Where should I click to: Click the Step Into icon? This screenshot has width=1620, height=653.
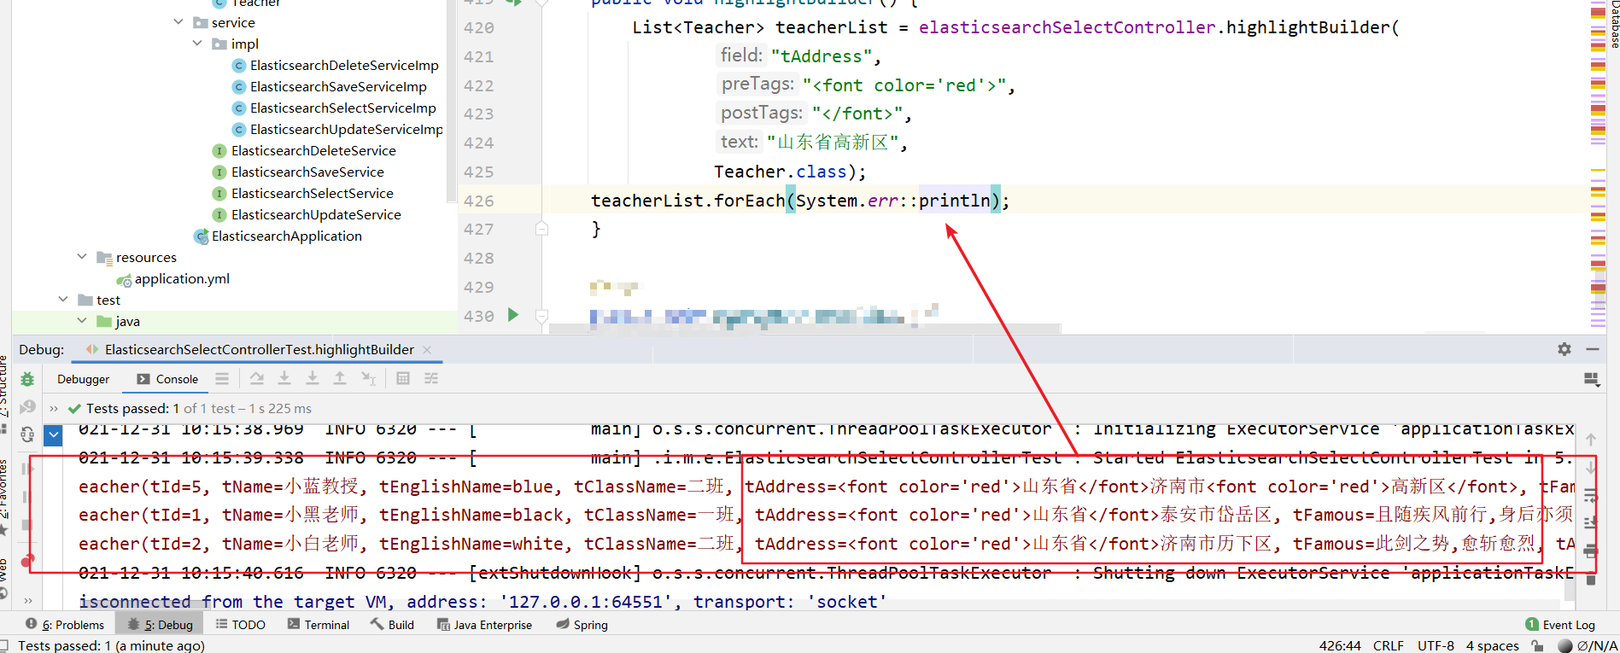point(284,378)
